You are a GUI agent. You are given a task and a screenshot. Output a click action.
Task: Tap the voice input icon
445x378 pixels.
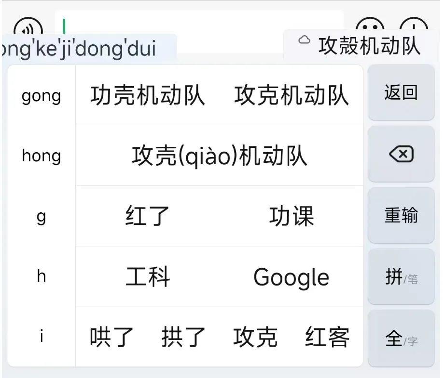click(x=28, y=26)
